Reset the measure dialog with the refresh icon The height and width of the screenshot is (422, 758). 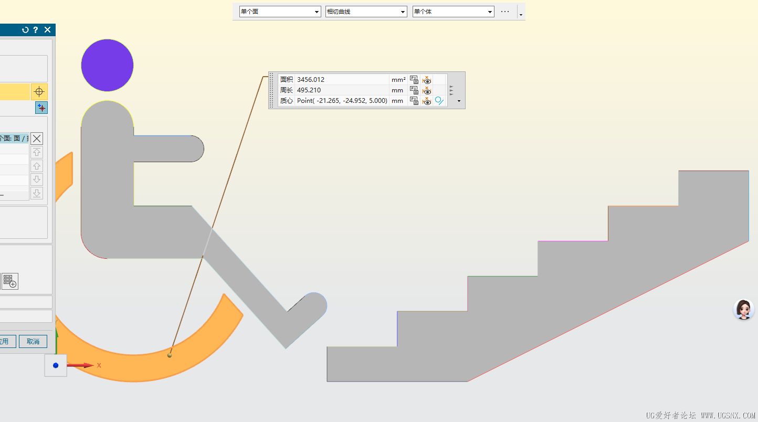tap(25, 30)
